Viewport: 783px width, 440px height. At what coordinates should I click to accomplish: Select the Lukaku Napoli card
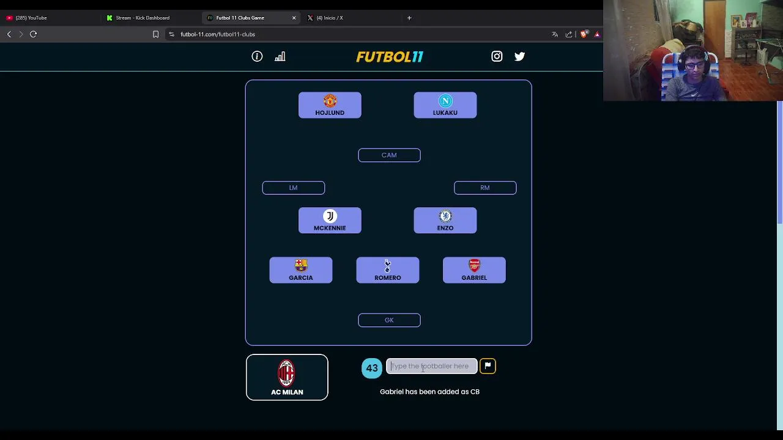[445, 105]
